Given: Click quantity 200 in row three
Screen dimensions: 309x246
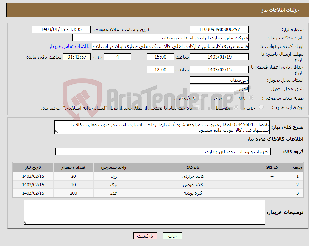Looking at the screenshot, I should click(x=73, y=193).
